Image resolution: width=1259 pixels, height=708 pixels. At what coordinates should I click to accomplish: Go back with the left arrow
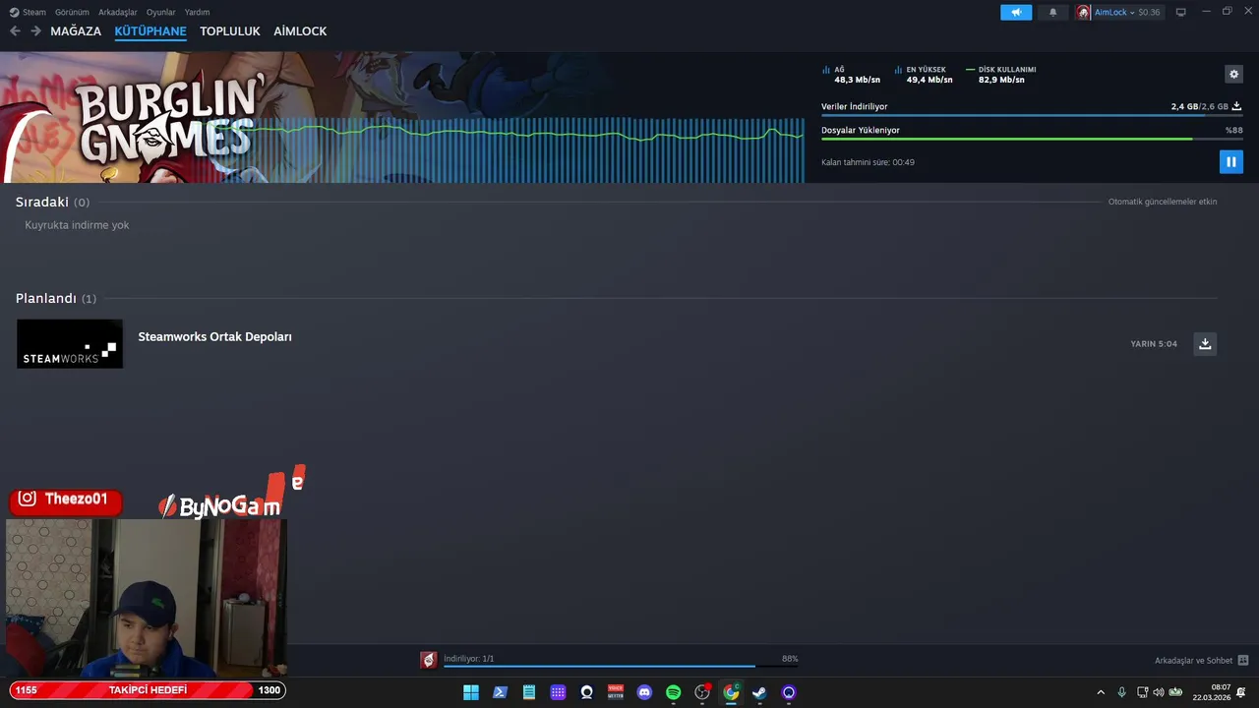(15, 31)
